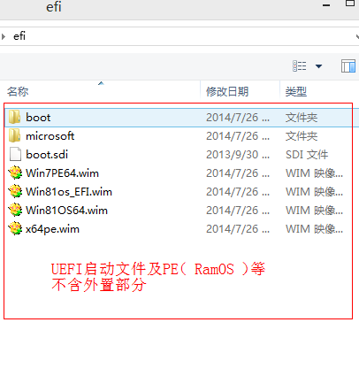Click the Win81os_EFI.wim file icon

(x=15, y=191)
